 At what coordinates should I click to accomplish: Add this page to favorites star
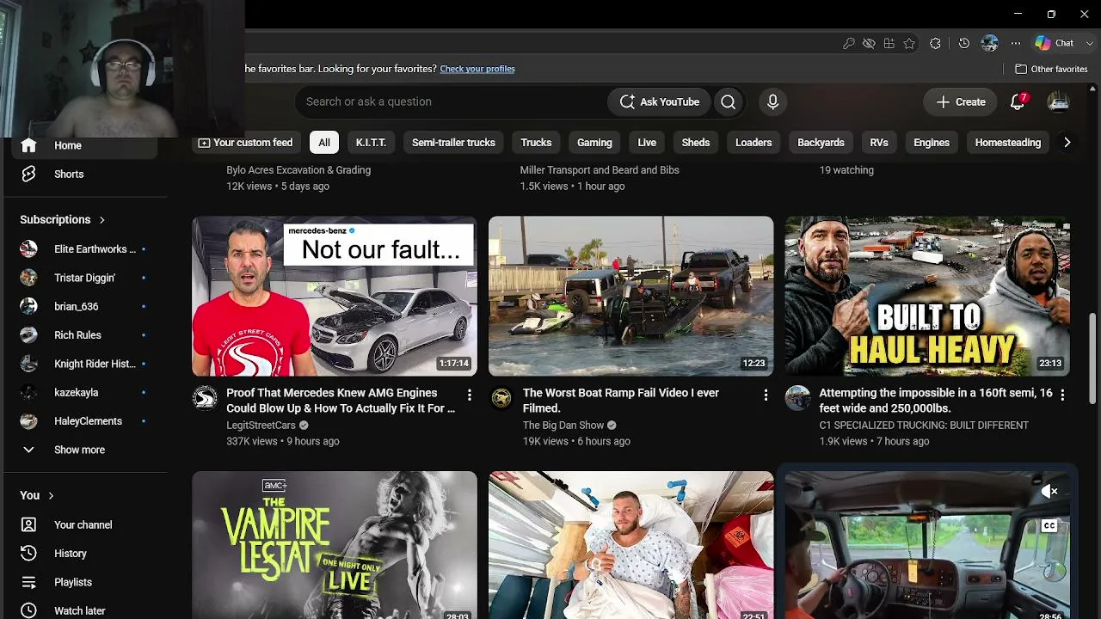(x=910, y=43)
